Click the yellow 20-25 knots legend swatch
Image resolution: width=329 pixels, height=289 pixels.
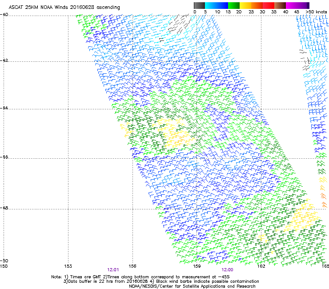tap(245, 5)
